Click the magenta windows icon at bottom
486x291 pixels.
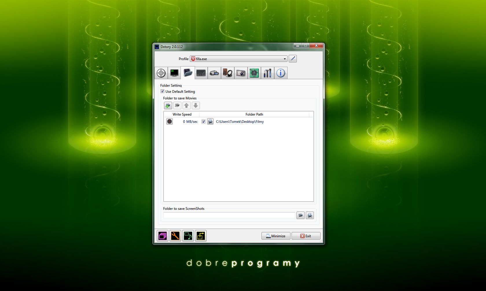click(x=163, y=236)
